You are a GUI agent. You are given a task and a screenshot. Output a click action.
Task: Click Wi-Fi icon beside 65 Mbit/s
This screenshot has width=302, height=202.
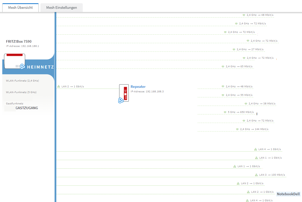pos(223,66)
